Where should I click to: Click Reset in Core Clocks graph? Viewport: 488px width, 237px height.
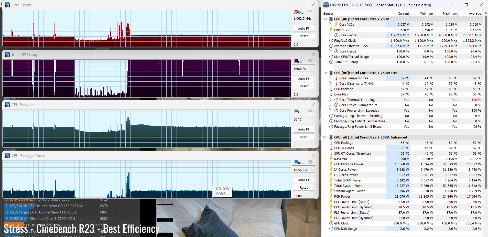(304, 36)
